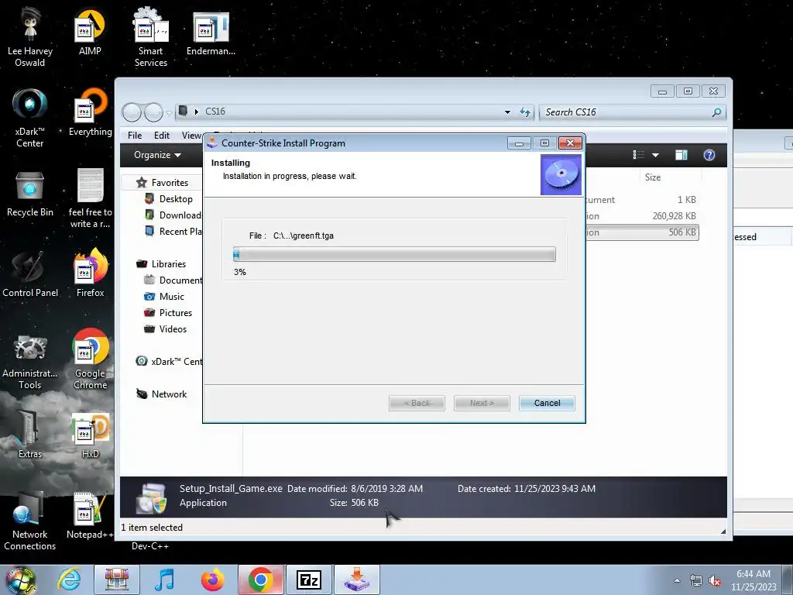The image size is (793, 595).
Task: Toggle the Explorer preview pane button
Action: pos(681,155)
